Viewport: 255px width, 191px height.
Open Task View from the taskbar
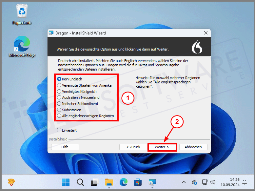point(94,182)
